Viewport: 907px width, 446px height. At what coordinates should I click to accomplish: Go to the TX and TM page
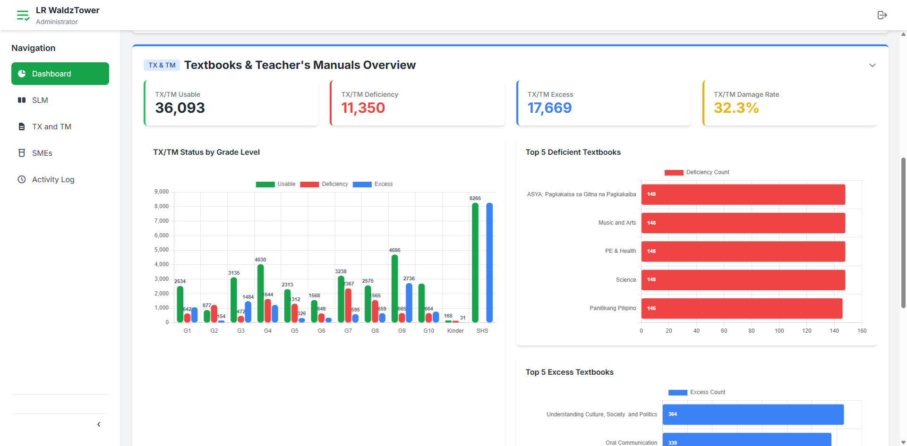tap(60, 126)
